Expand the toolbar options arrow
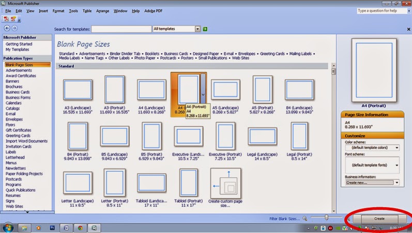 tap(20, 20)
